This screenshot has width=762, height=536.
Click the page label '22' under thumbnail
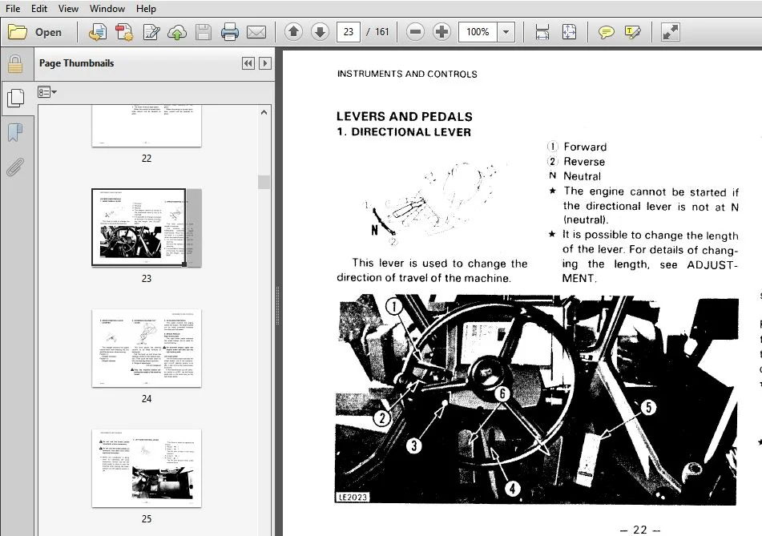[147, 159]
